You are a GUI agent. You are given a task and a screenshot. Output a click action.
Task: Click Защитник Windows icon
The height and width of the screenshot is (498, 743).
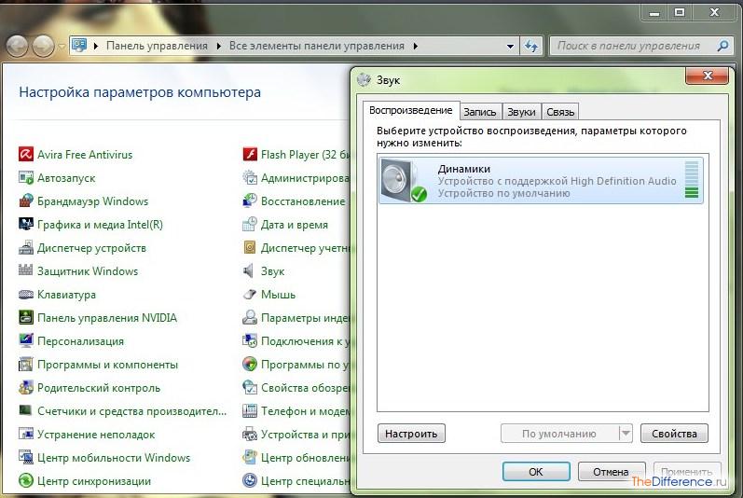[25, 271]
